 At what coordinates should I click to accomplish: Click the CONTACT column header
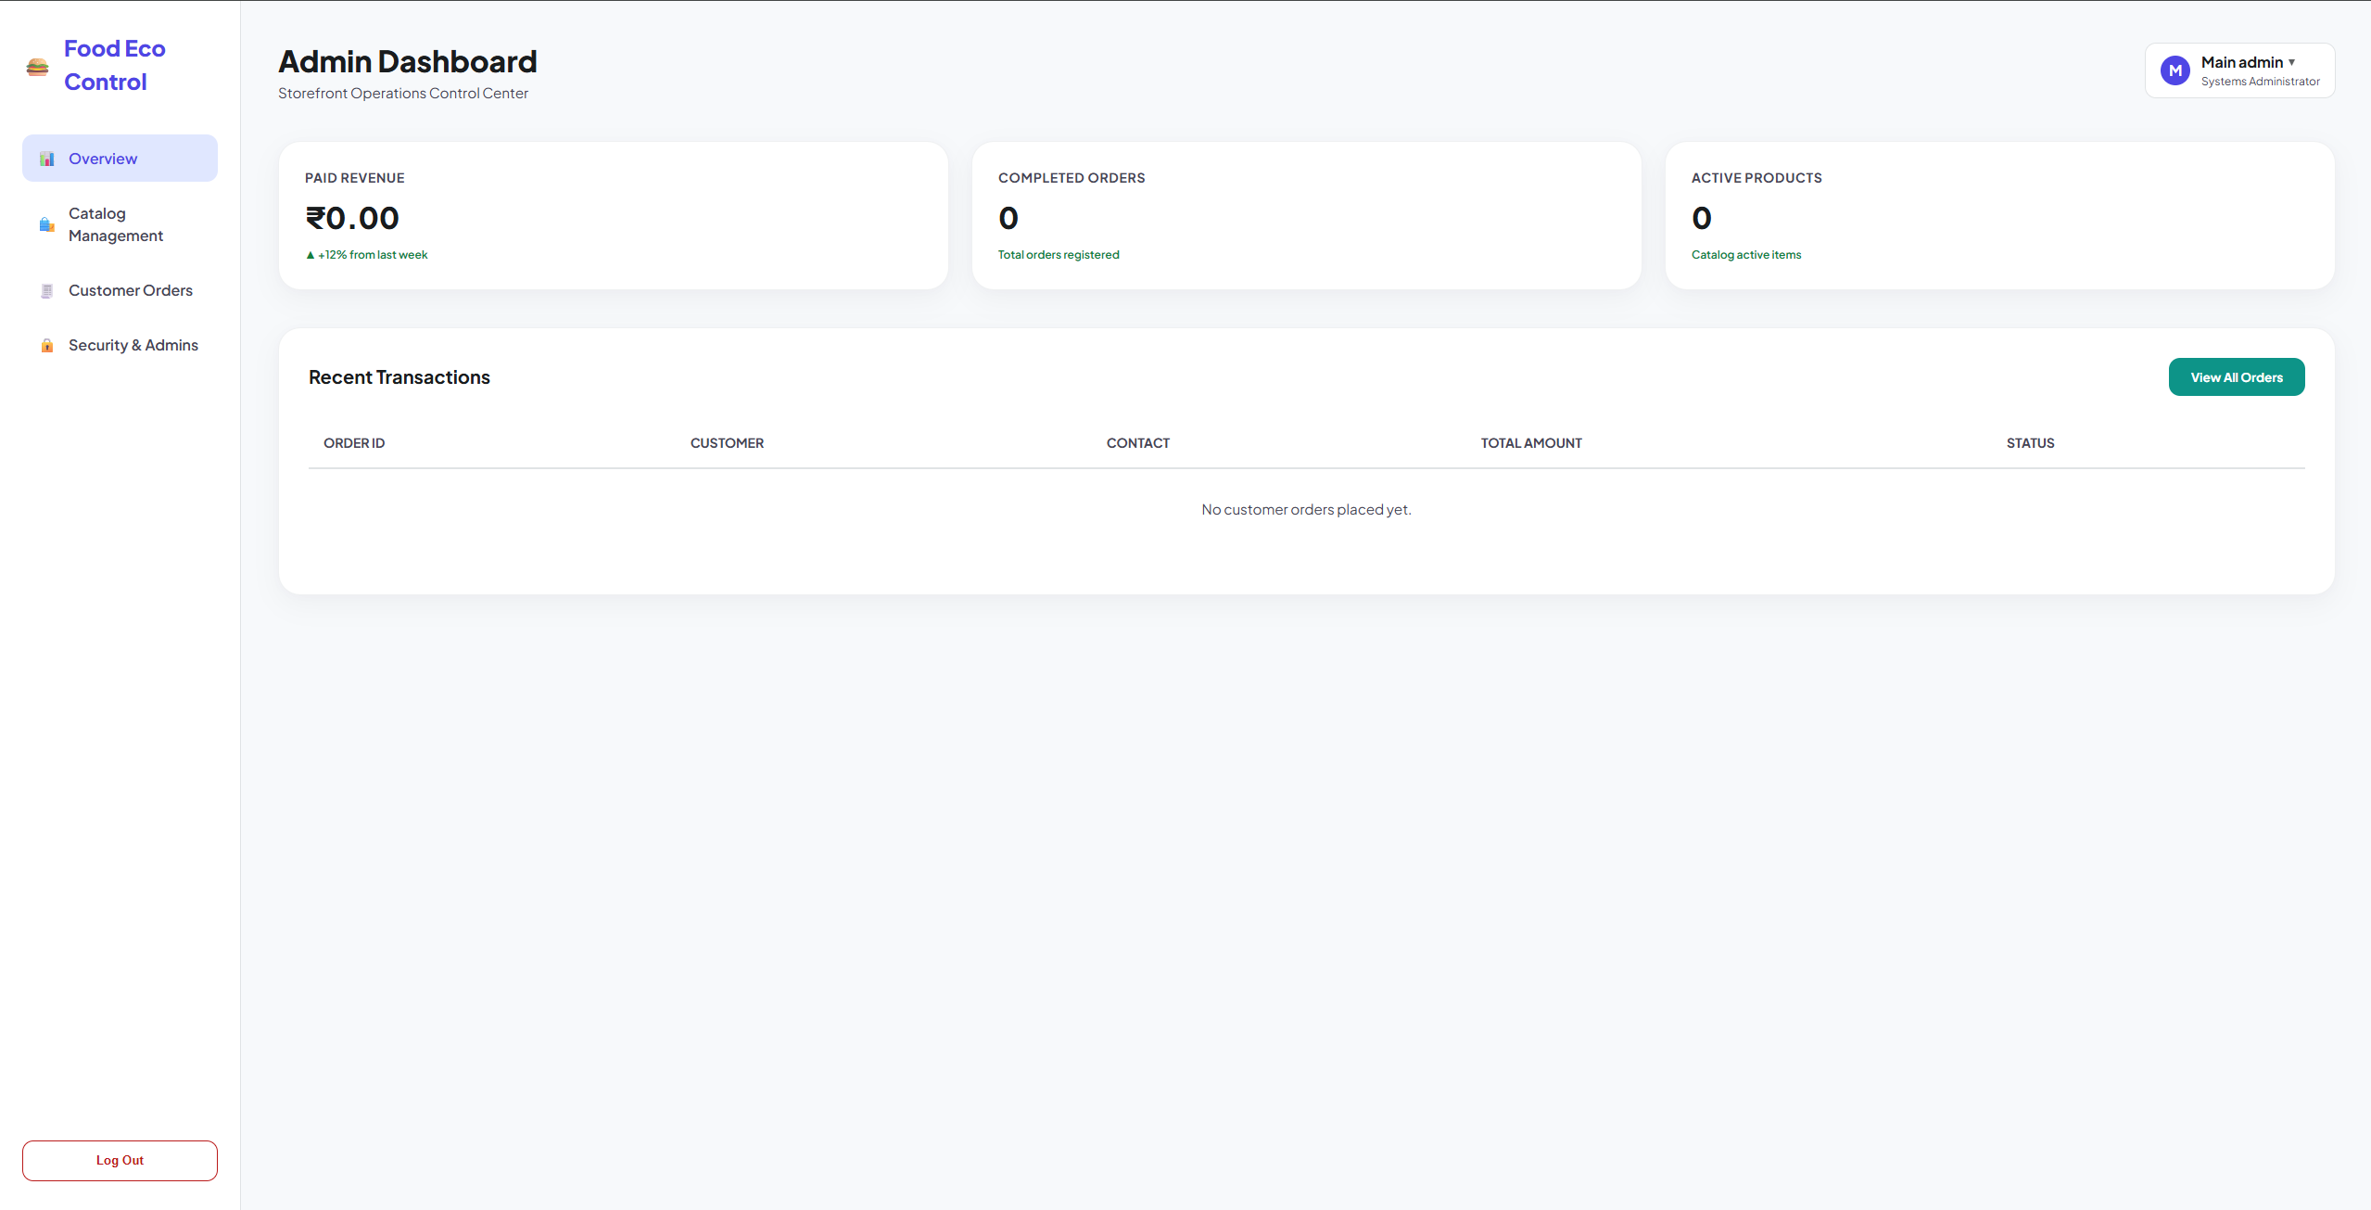point(1137,443)
